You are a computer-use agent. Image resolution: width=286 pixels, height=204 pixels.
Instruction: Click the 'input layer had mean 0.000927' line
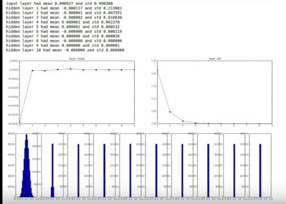coord(59,3)
